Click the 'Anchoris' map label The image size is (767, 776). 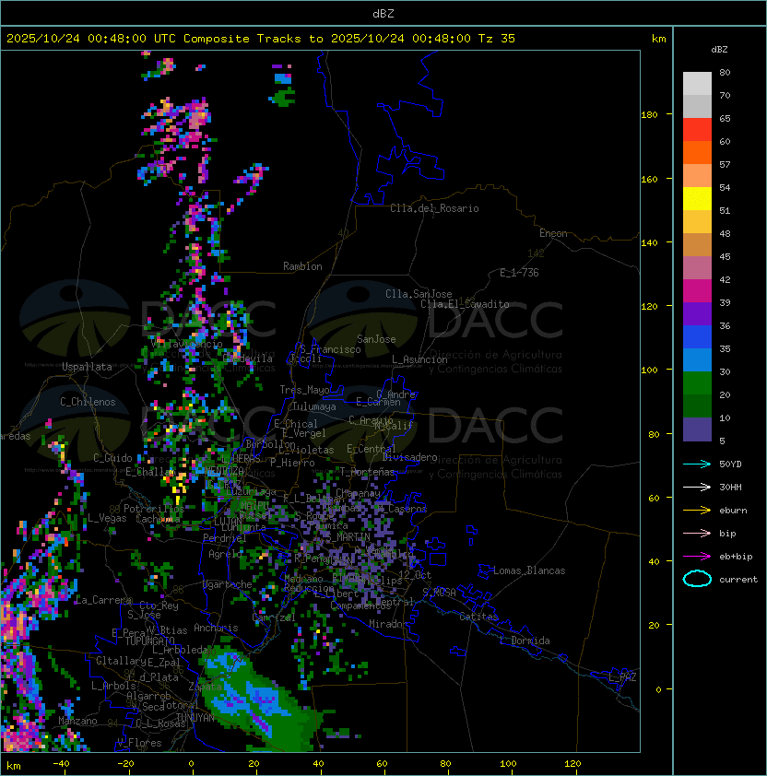coord(216,628)
